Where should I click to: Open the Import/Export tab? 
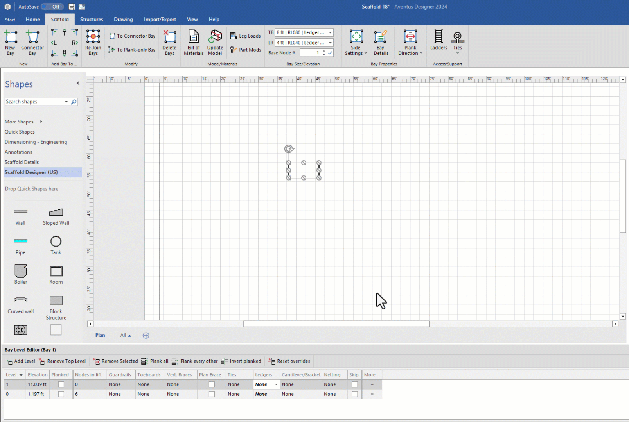(160, 20)
